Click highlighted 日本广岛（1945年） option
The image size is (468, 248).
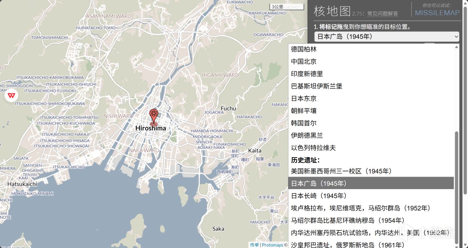click(371, 183)
